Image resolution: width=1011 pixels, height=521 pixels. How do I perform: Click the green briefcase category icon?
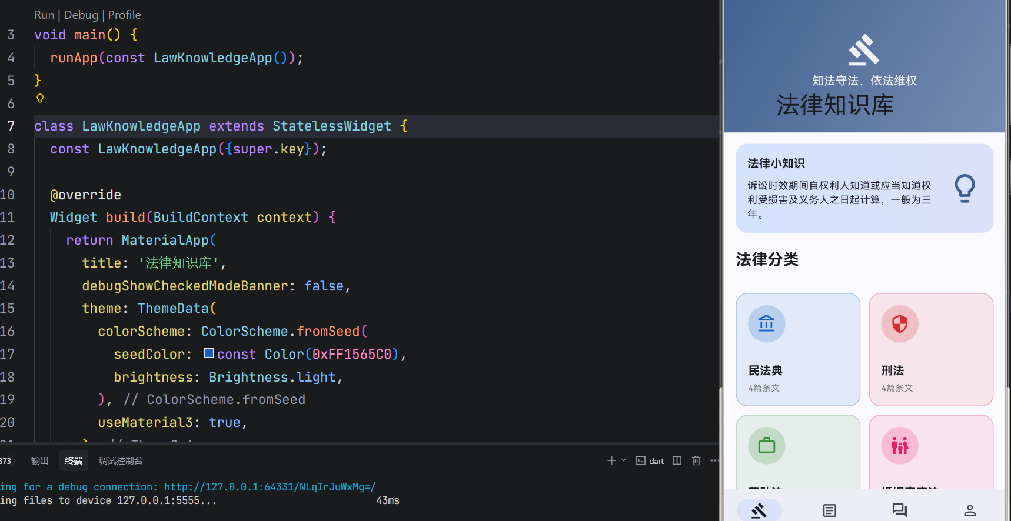click(766, 445)
